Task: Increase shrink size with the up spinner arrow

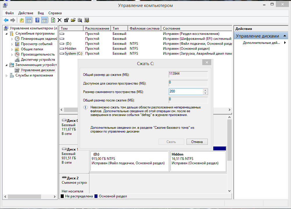Action: point(205,90)
